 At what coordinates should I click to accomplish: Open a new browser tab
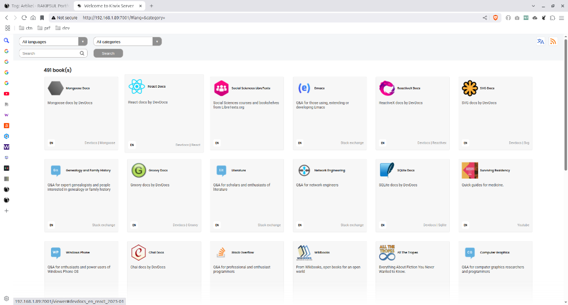point(151,6)
